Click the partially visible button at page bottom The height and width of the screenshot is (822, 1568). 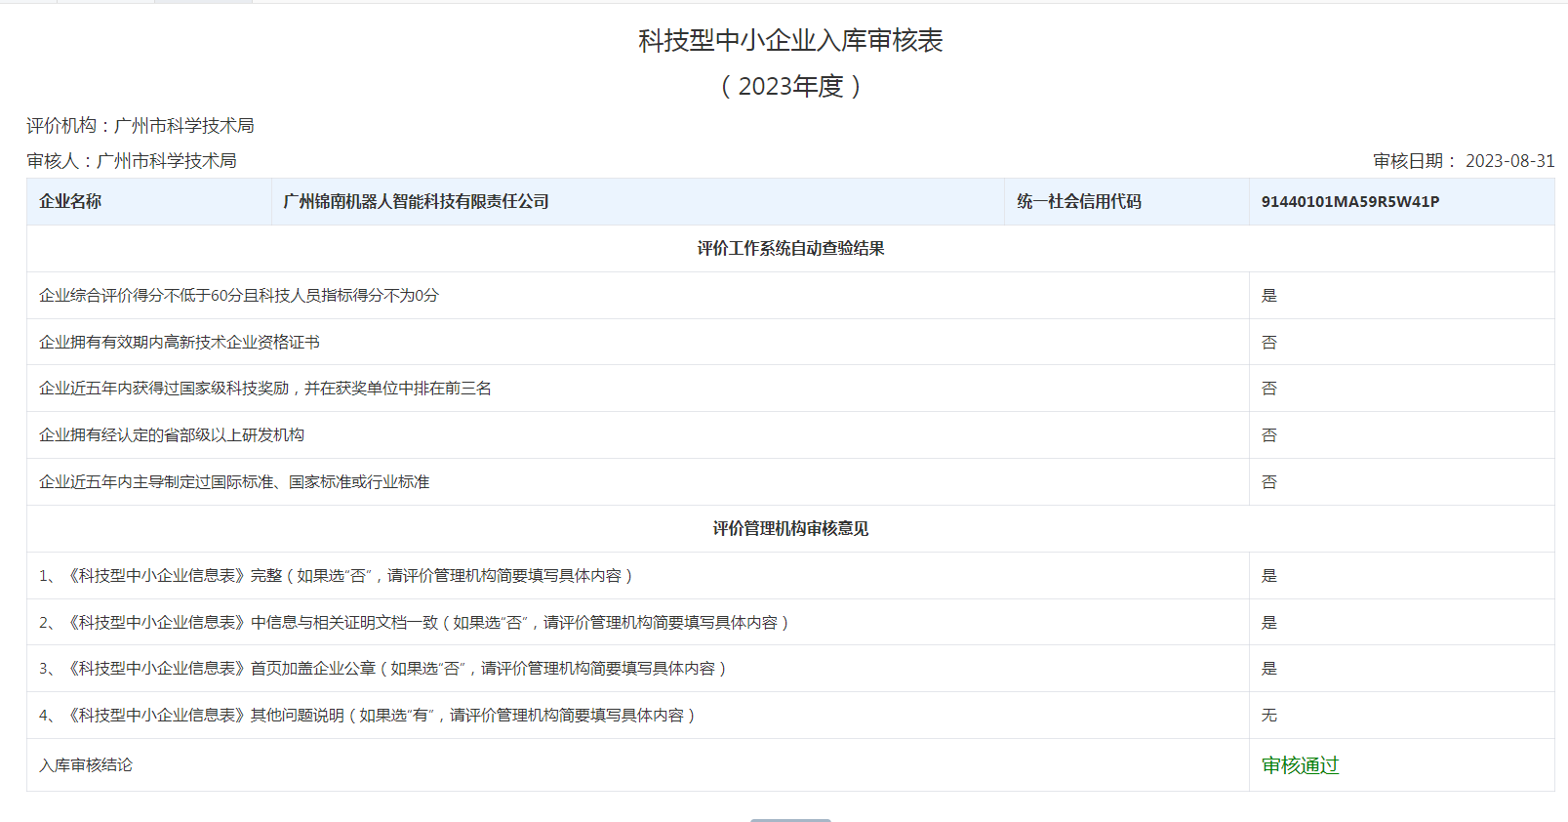[790, 819]
